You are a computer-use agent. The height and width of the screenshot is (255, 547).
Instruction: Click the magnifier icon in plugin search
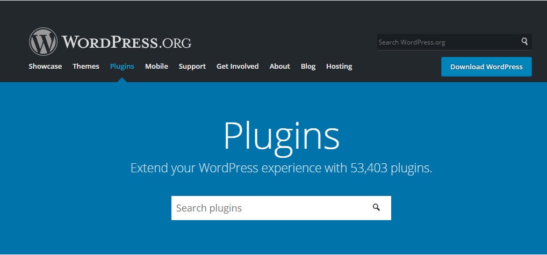376,208
